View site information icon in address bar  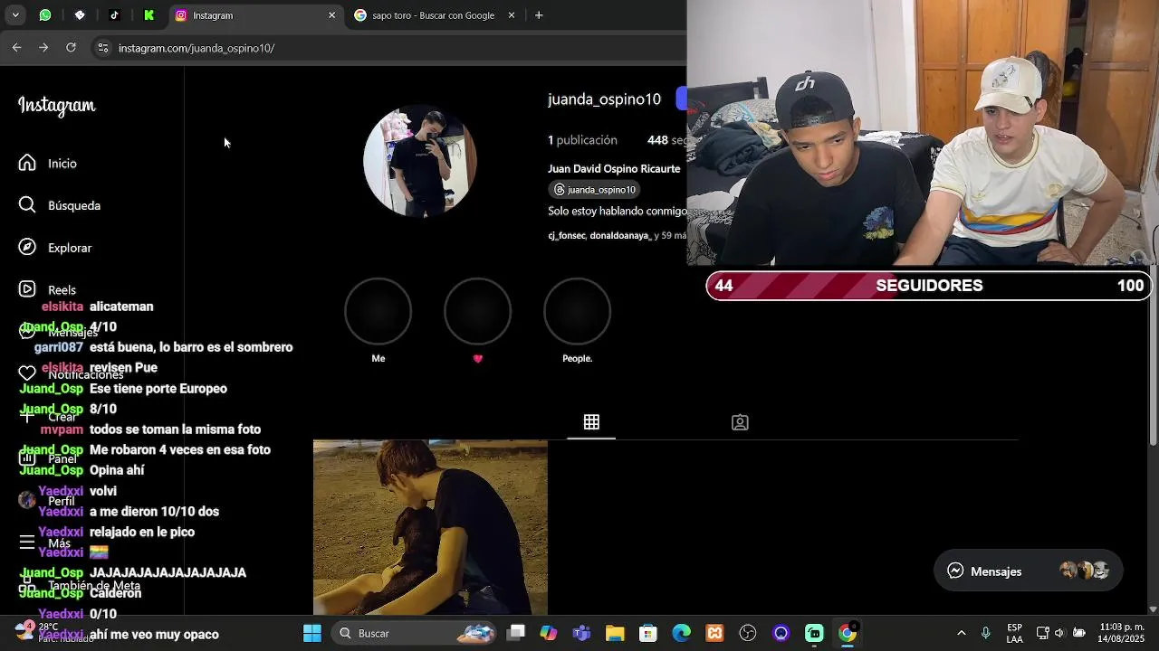click(x=103, y=48)
